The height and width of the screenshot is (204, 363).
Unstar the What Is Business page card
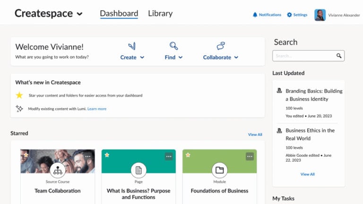[x=107, y=155]
